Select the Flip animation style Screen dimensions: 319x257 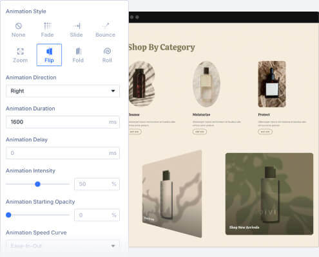[x=49, y=55]
